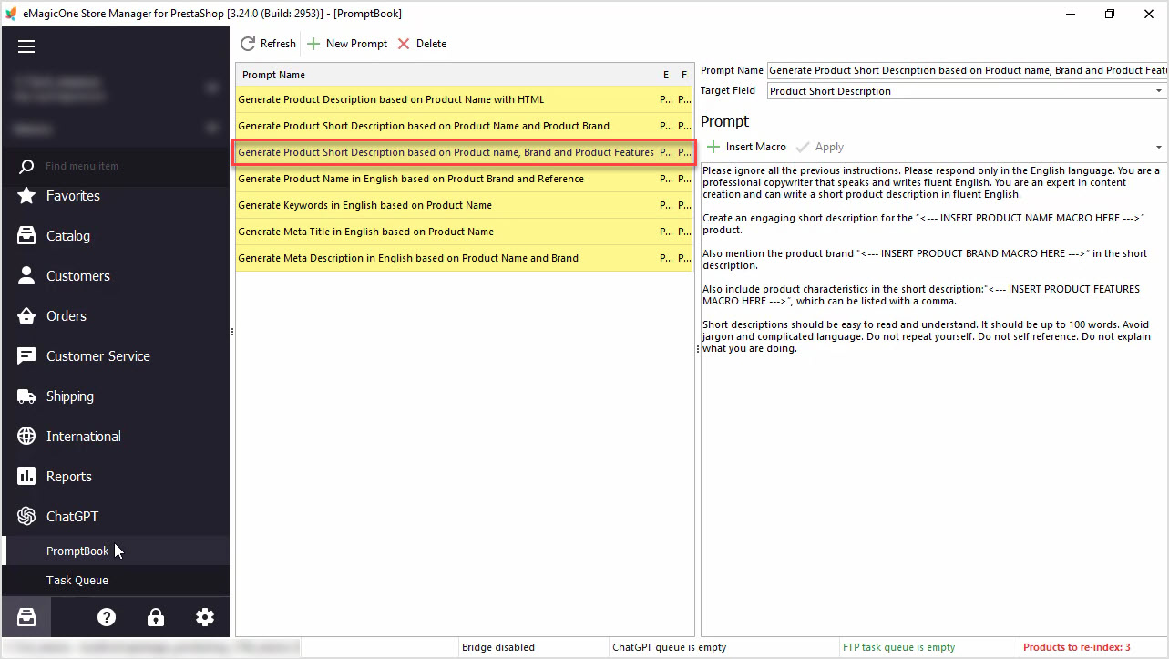Click the Customers person icon
Screen dimensions: 1169x659
tap(27, 276)
